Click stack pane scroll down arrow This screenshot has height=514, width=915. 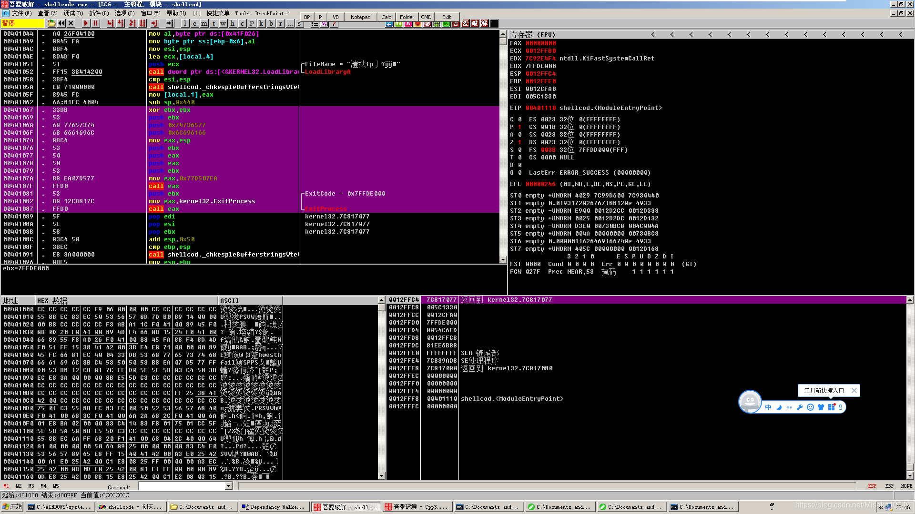[x=910, y=475]
